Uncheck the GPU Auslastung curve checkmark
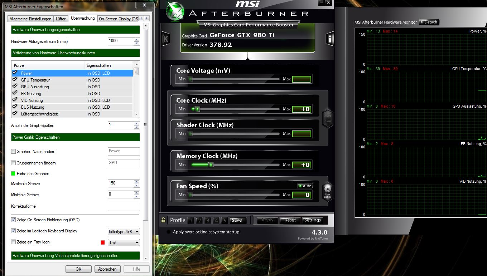 (x=15, y=86)
